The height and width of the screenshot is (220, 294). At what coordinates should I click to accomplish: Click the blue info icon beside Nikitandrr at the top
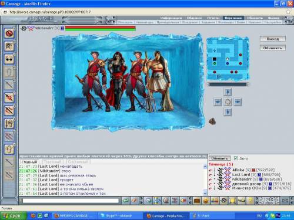pos(62,28)
